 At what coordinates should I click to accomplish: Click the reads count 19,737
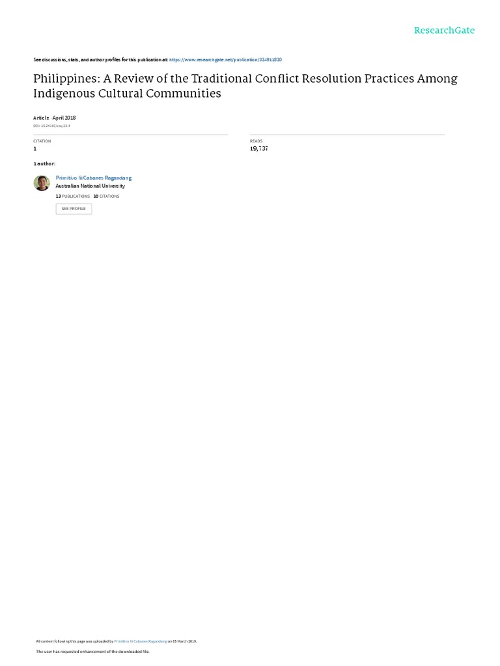tap(259, 149)
